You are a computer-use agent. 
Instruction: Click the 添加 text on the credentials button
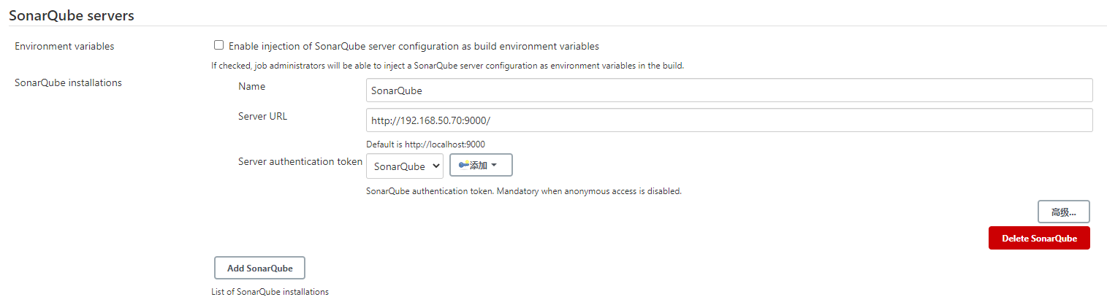[478, 166]
